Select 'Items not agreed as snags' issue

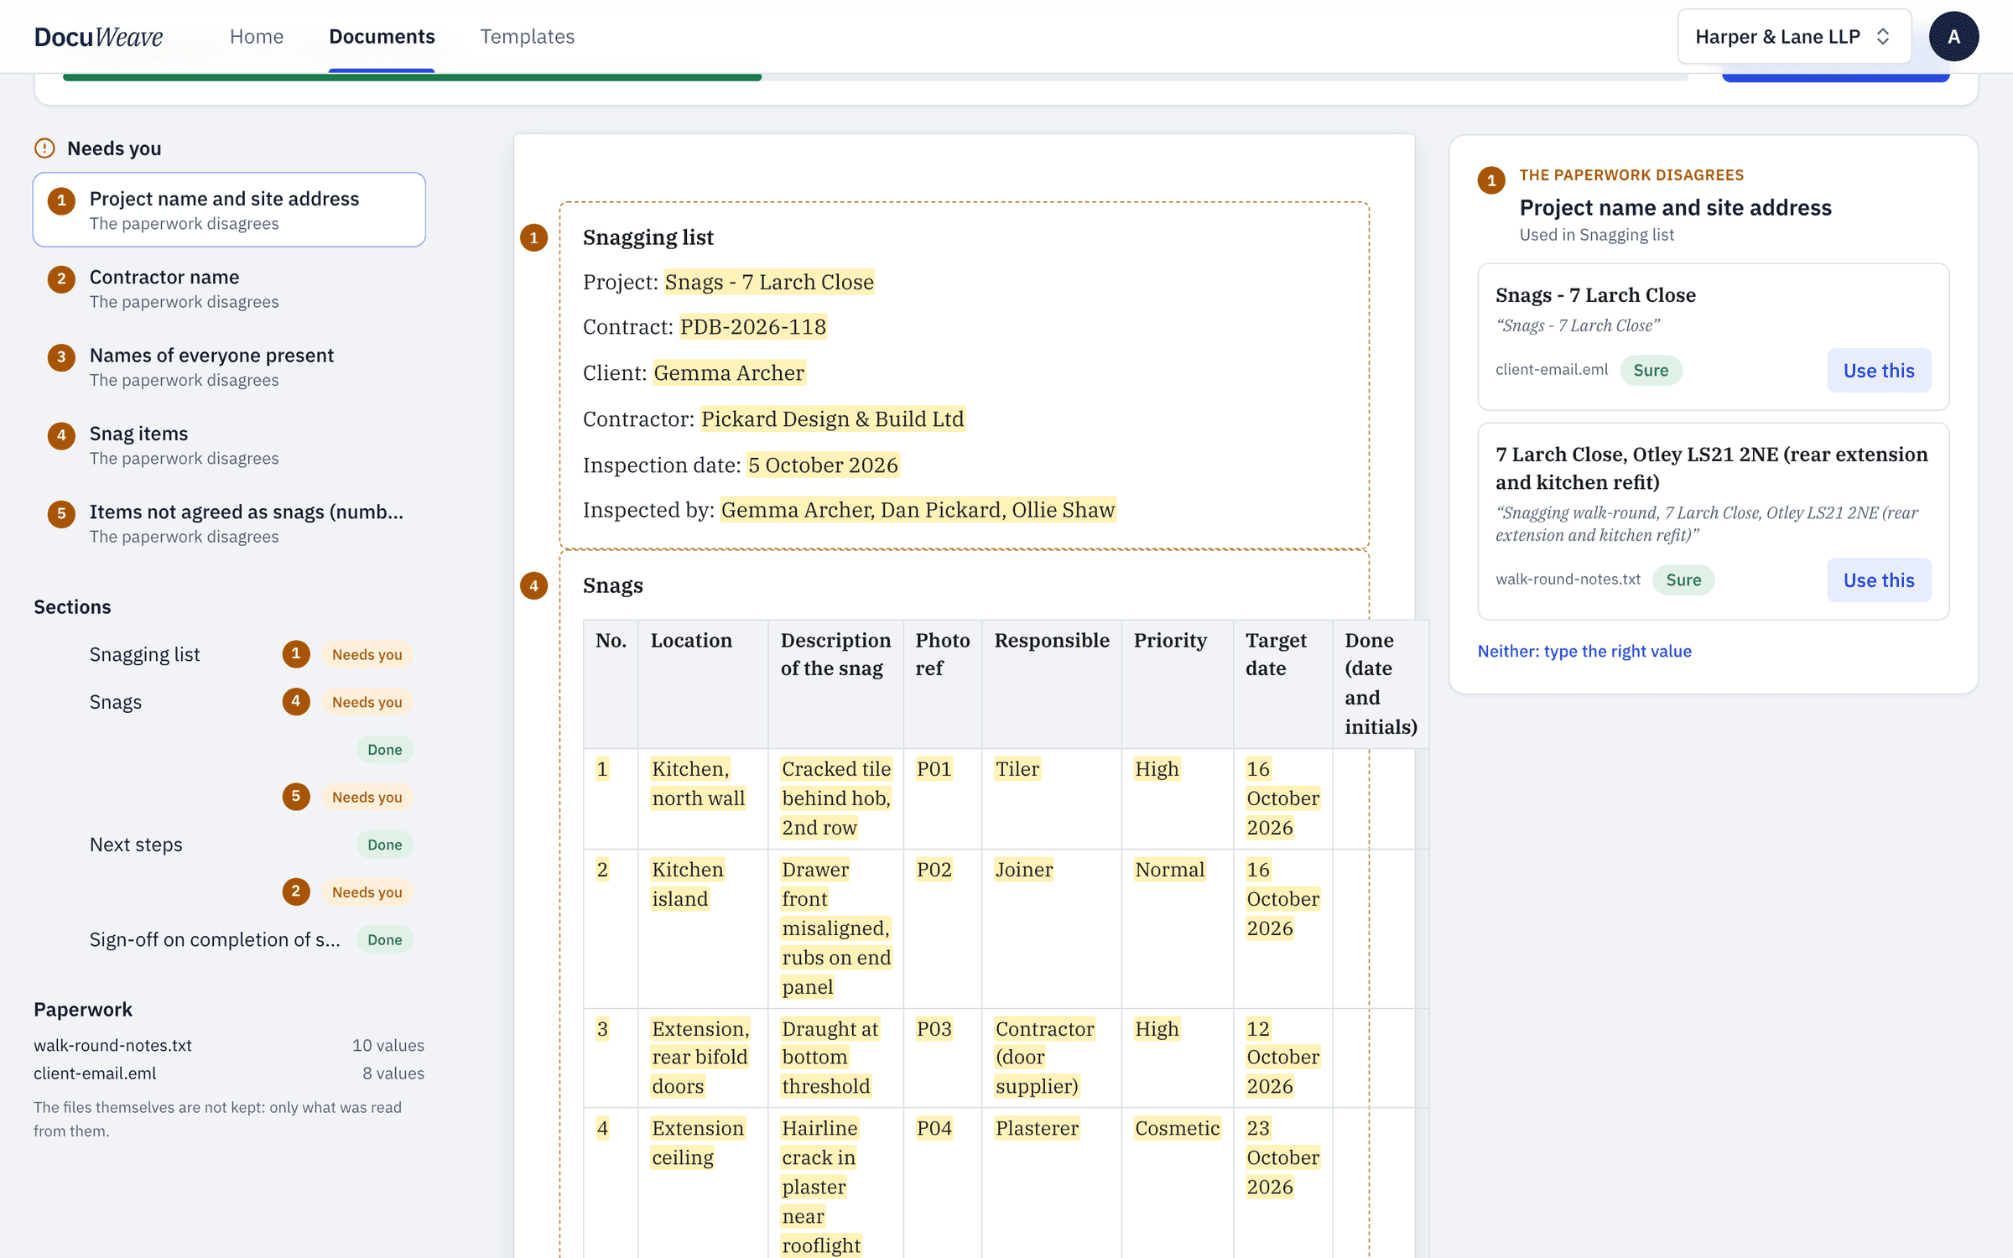point(229,522)
